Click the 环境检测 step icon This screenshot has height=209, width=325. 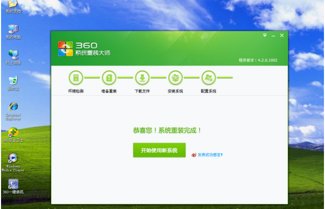click(x=76, y=79)
